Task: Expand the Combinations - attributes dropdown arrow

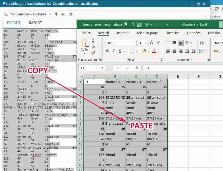Action: tap(51, 14)
